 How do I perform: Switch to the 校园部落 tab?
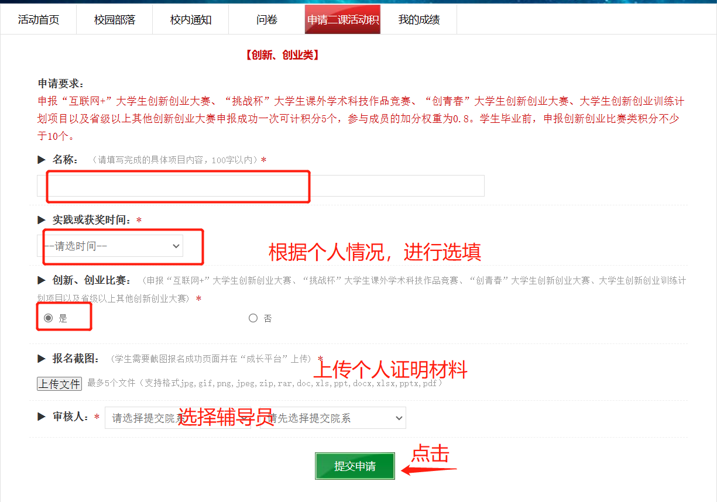[115, 20]
